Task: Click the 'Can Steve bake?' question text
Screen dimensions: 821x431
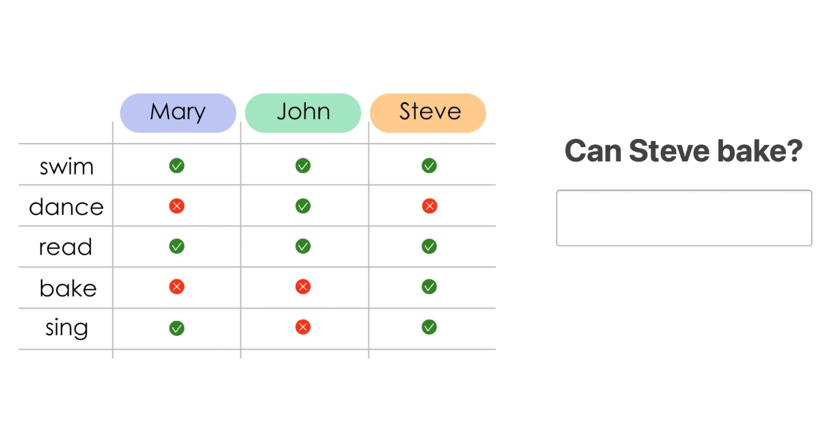Action: (683, 151)
